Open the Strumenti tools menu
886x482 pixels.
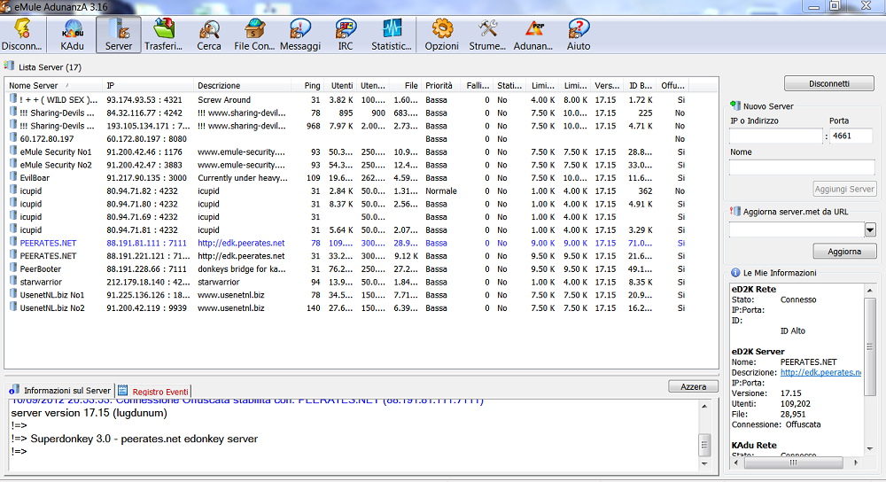point(487,35)
